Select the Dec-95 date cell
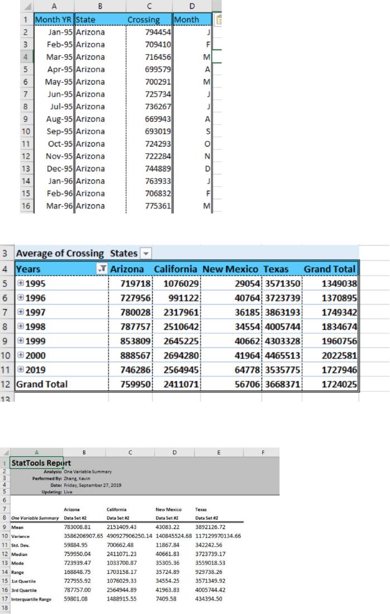The image size is (390, 614). coord(54,168)
